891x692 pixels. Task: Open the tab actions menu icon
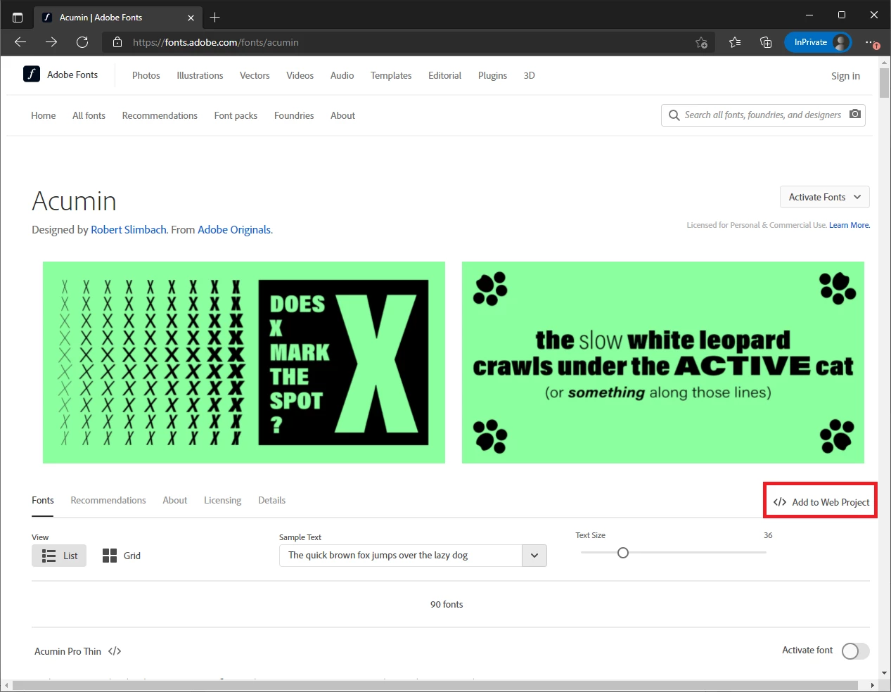click(18, 17)
